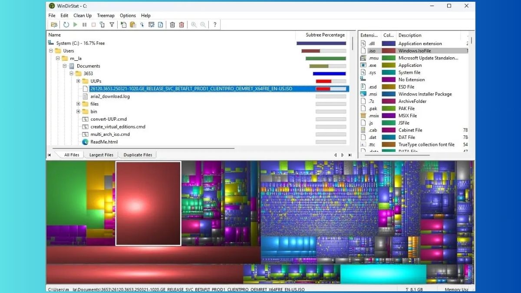The width and height of the screenshot is (521, 293).
Task: Click the folder icon next to Users
Action: [x=58, y=51]
